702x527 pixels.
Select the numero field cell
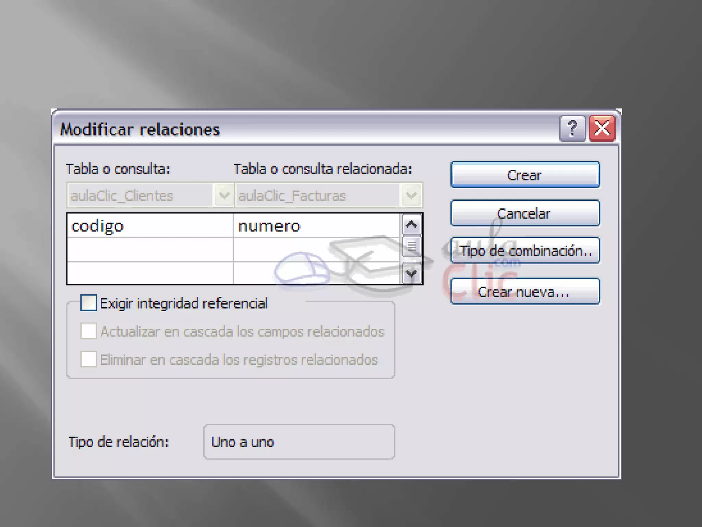tap(317, 225)
